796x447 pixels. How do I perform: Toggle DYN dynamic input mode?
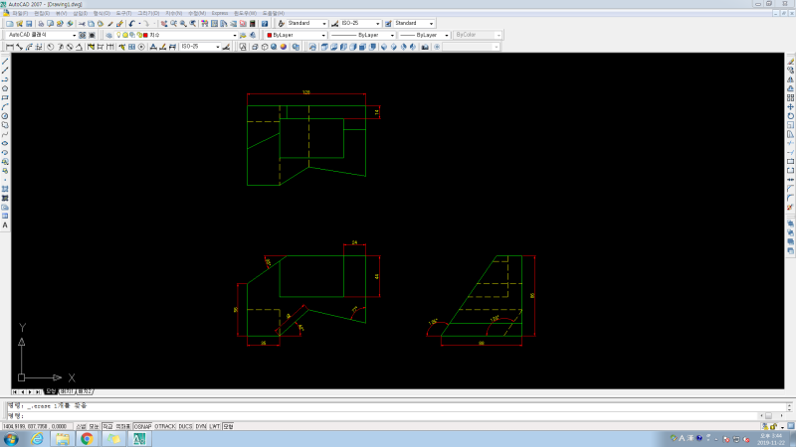201,426
